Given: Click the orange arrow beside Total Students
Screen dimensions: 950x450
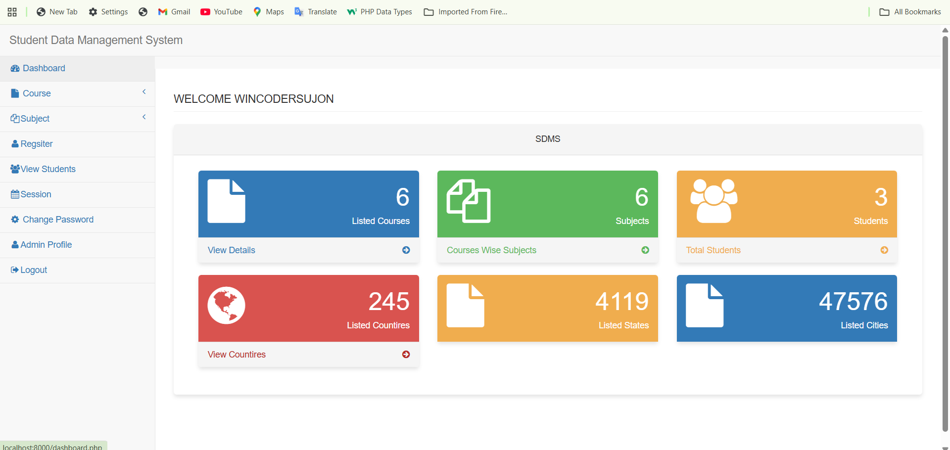Looking at the screenshot, I should [884, 250].
